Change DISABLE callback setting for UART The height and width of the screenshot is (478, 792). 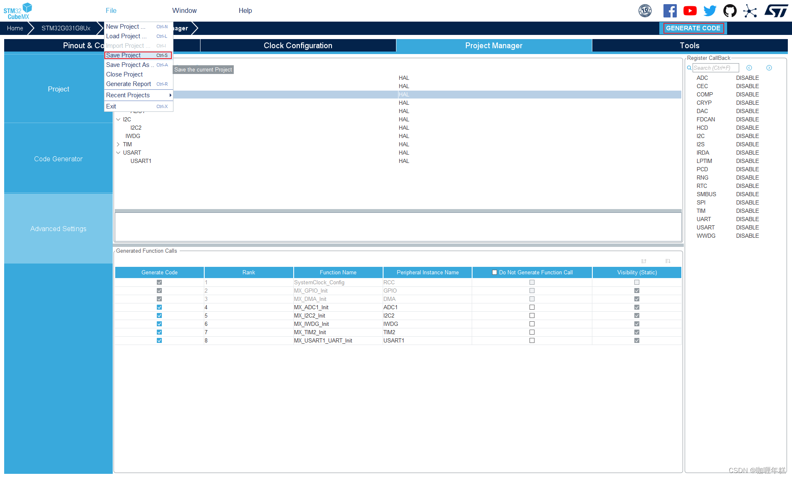pos(747,219)
